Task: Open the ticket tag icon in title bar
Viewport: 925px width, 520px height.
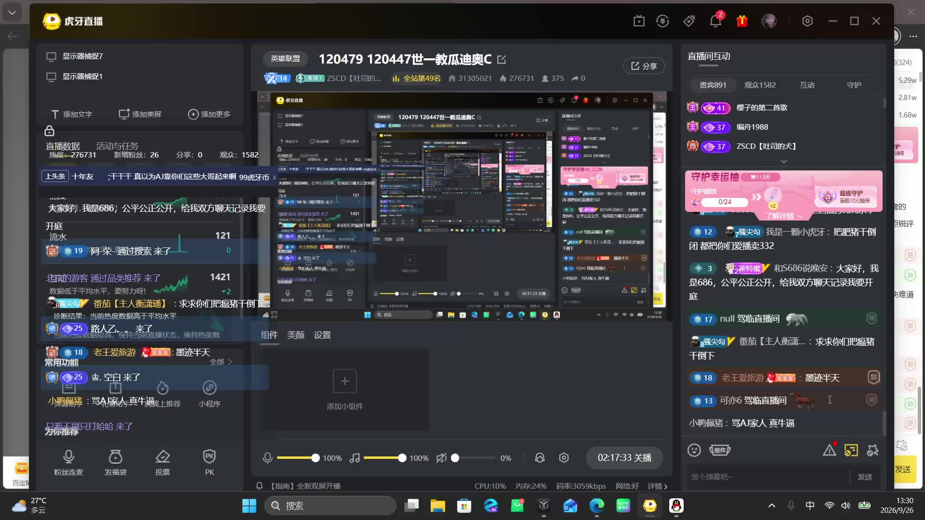Action: 689,21
